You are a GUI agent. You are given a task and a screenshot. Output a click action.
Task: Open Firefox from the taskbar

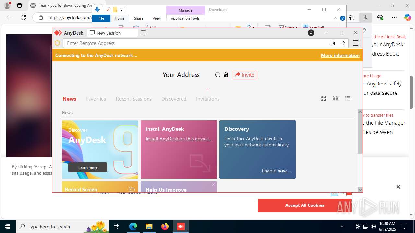[165, 227]
